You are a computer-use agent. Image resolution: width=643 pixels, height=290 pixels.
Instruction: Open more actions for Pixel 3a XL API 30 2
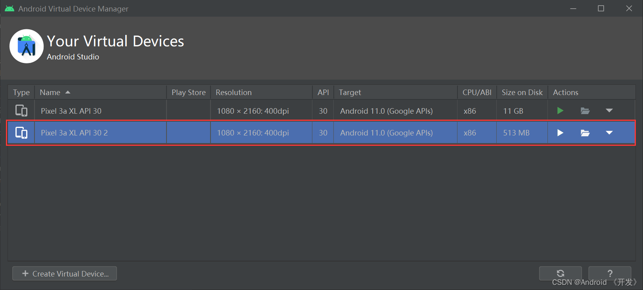tap(609, 133)
